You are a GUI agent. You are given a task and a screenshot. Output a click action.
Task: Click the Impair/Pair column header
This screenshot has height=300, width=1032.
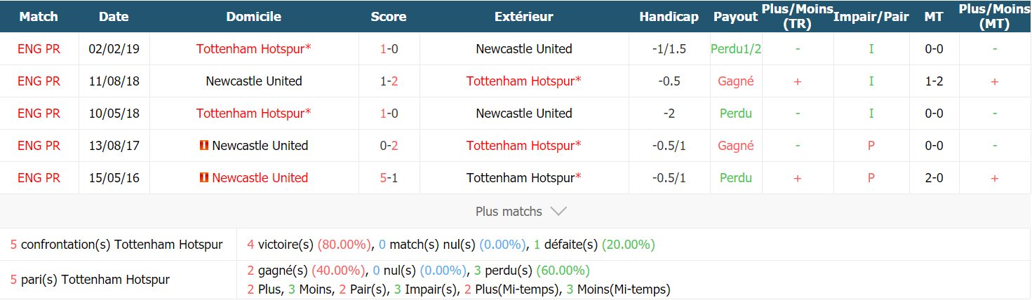pos(871,17)
